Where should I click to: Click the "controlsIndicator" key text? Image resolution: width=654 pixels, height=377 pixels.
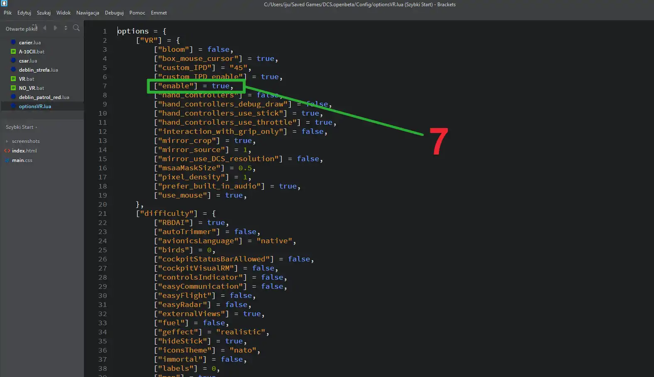click(200, 277)
